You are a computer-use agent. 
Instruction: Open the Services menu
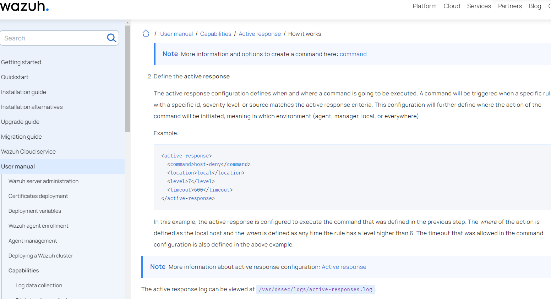tap(479, 6)
